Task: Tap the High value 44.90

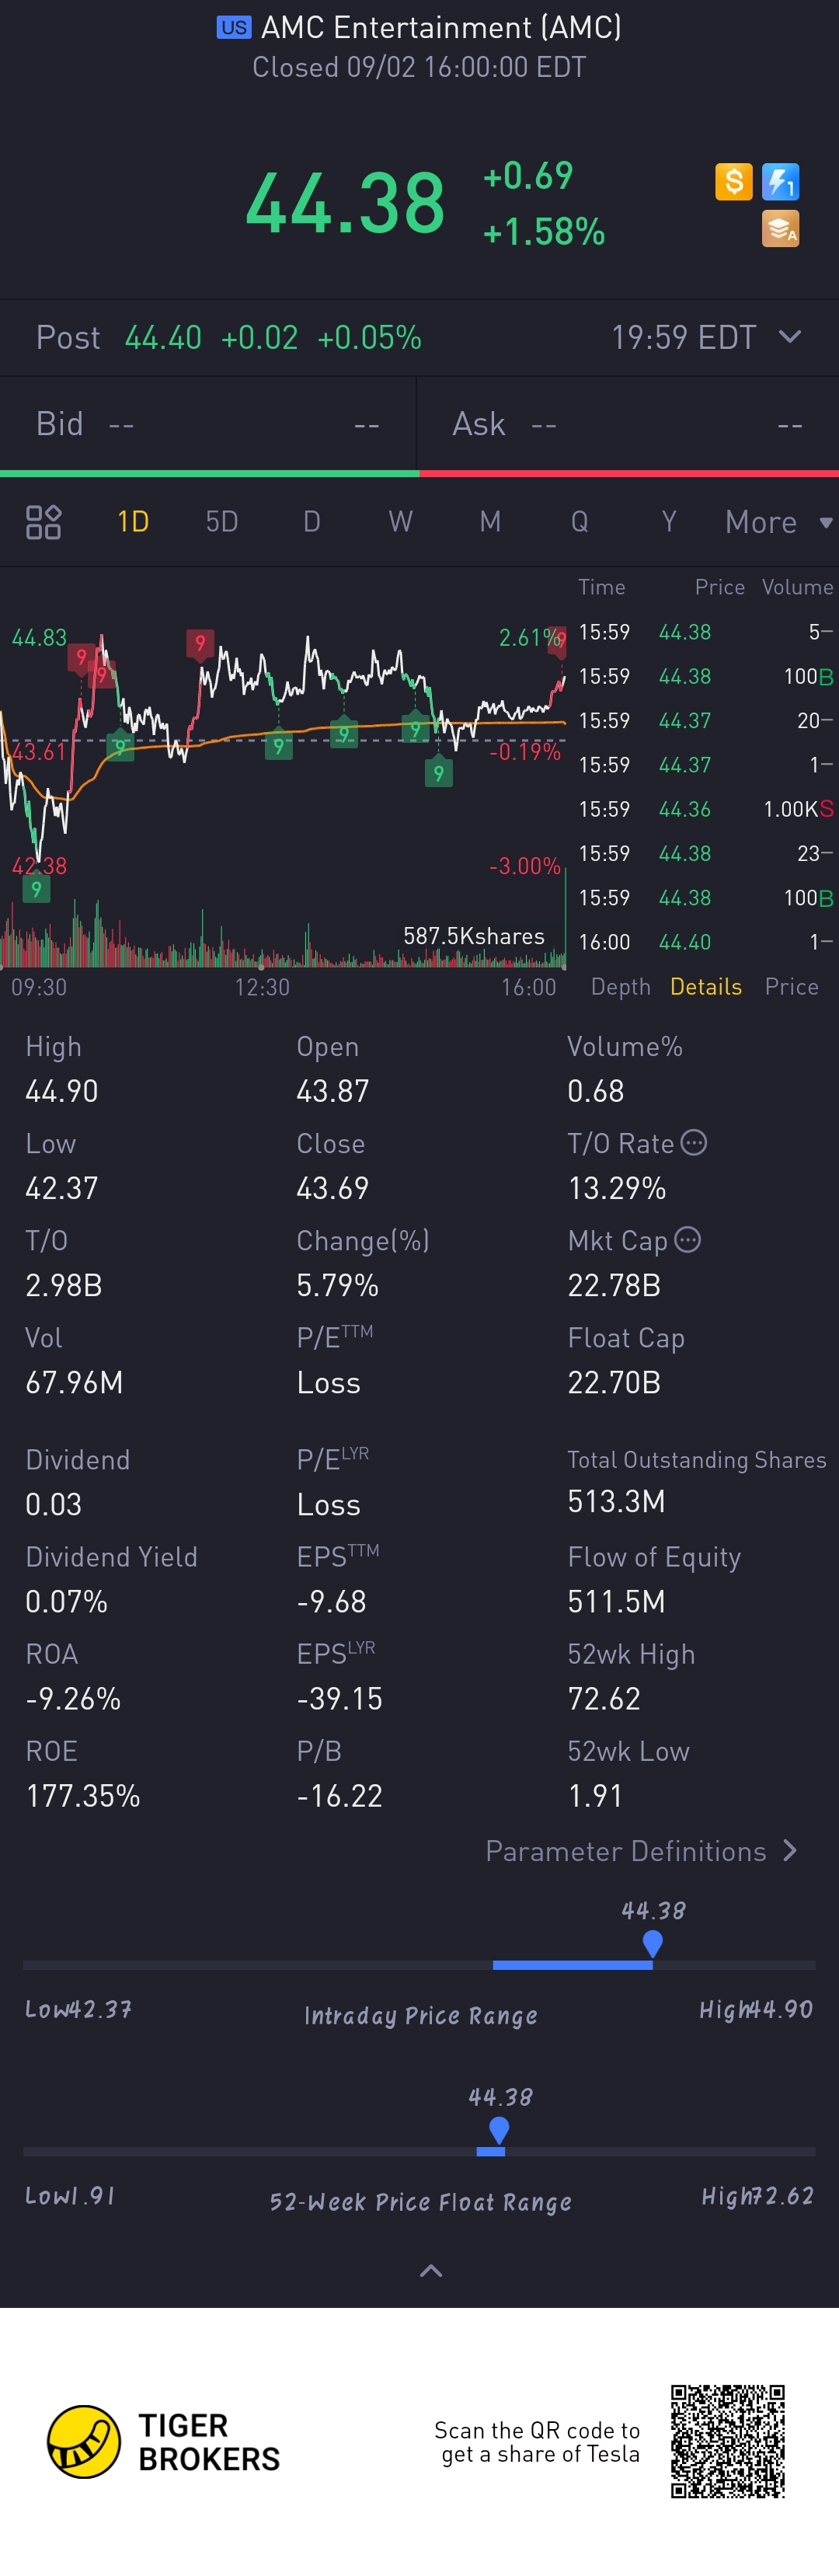Action: (x=62, y=1091)
